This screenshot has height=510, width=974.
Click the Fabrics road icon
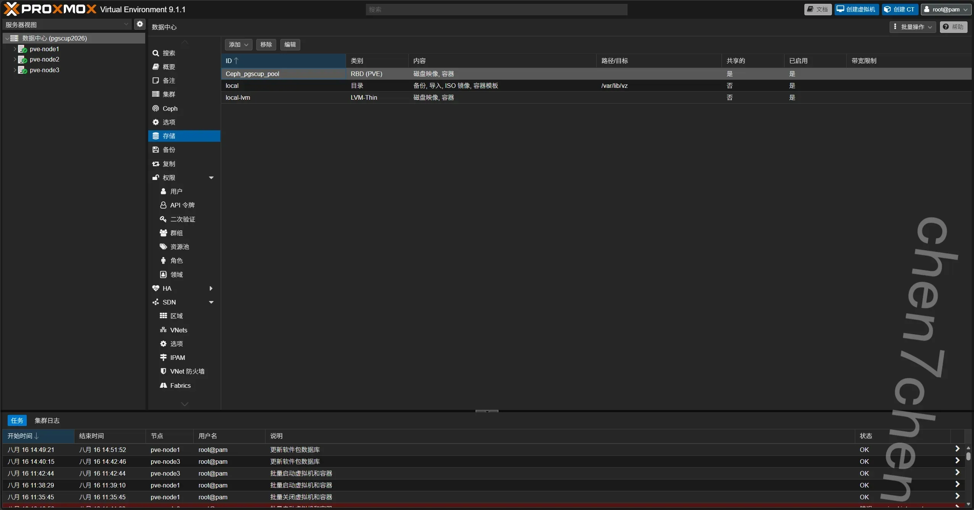(163, 385)
